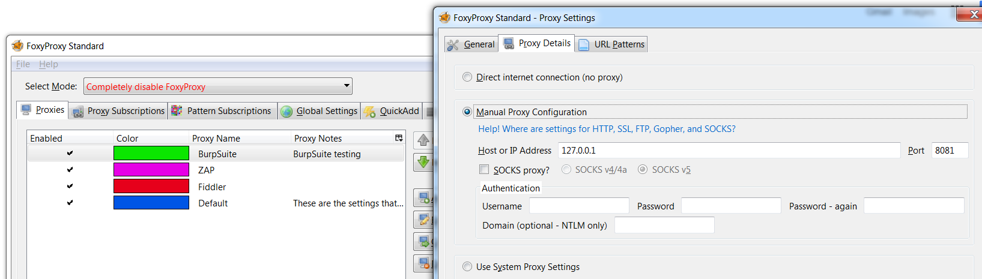Open the Proxy Details tab
Screen dimensions: 982x279
[536, 43]
